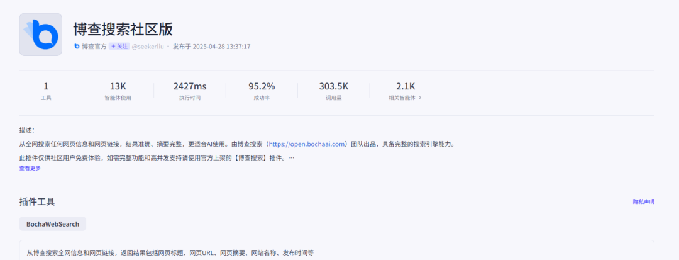Click the 描述: label

coord(26,130)
